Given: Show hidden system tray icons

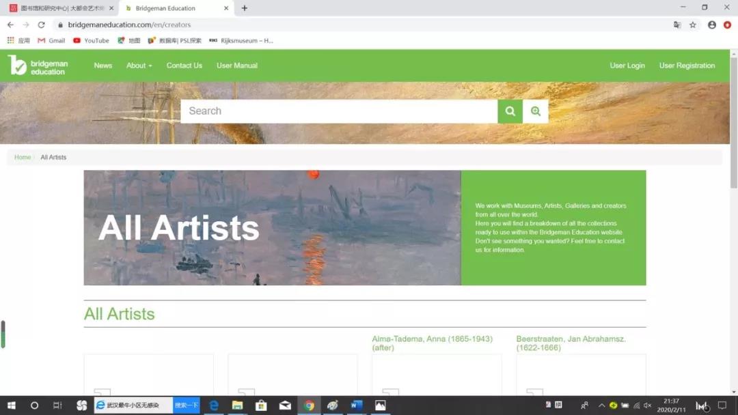Looking at the screenshot, I should coord(601,405).
